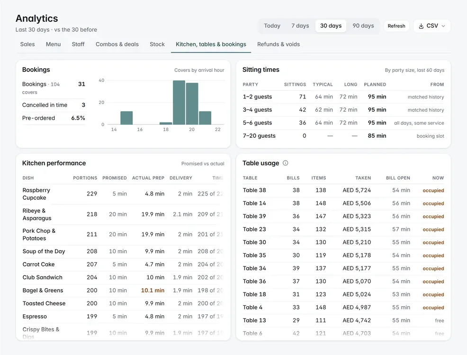Click the Espresso dish name
Viewport: 467px width, 355px height.
[x=35, y=317]
